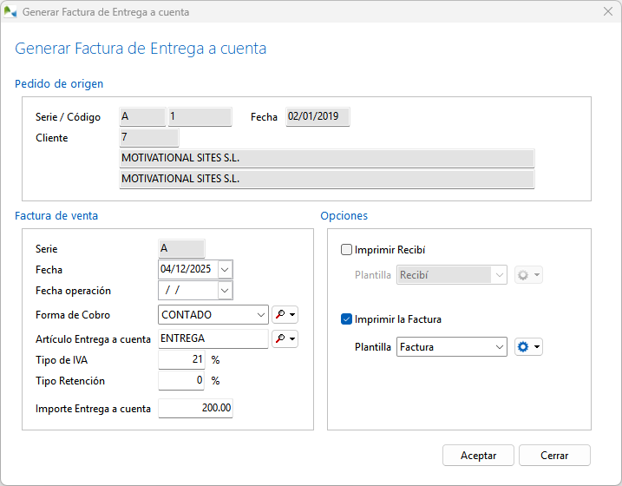This screenshot has height=486, width=622.
Task: Click the Cliente code field showing 7
Action: click(149, 137)
